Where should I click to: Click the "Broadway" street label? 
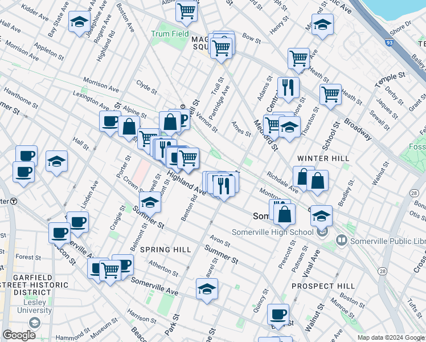click(358, 129)
